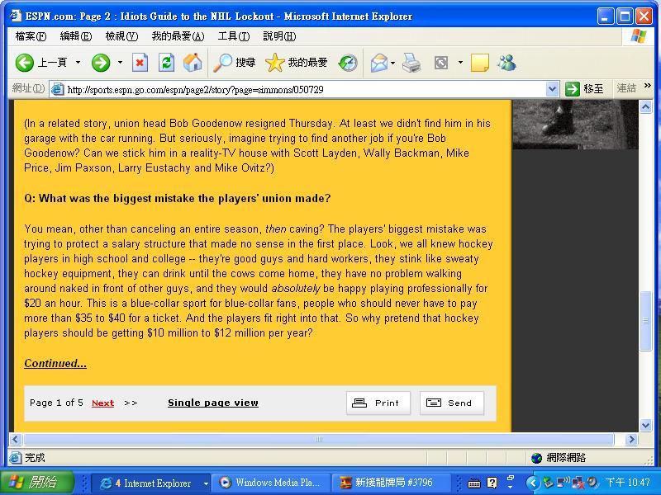The width and height of the screenshot is (661, 495).
Task: Click the Send button on the article
Action: coord(451,403)
